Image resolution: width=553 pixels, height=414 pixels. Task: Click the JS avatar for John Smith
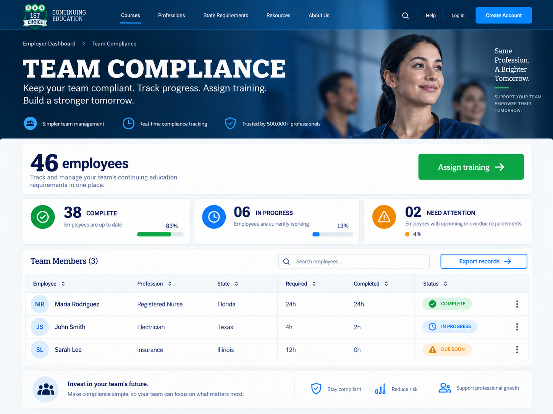pos(40,327)
